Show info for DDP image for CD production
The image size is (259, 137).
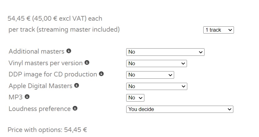[101, 74]
